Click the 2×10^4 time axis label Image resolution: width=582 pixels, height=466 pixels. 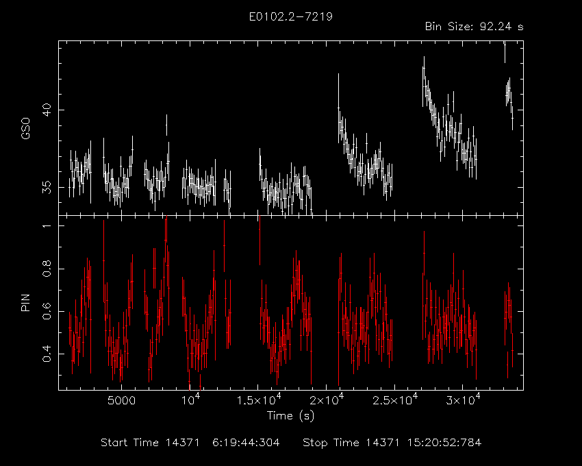(327, 400)
